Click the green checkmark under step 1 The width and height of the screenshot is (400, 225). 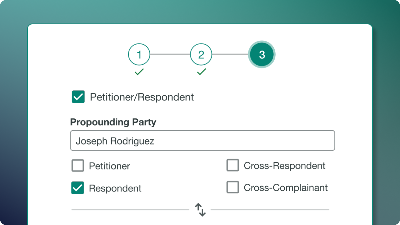coord(139,72)
